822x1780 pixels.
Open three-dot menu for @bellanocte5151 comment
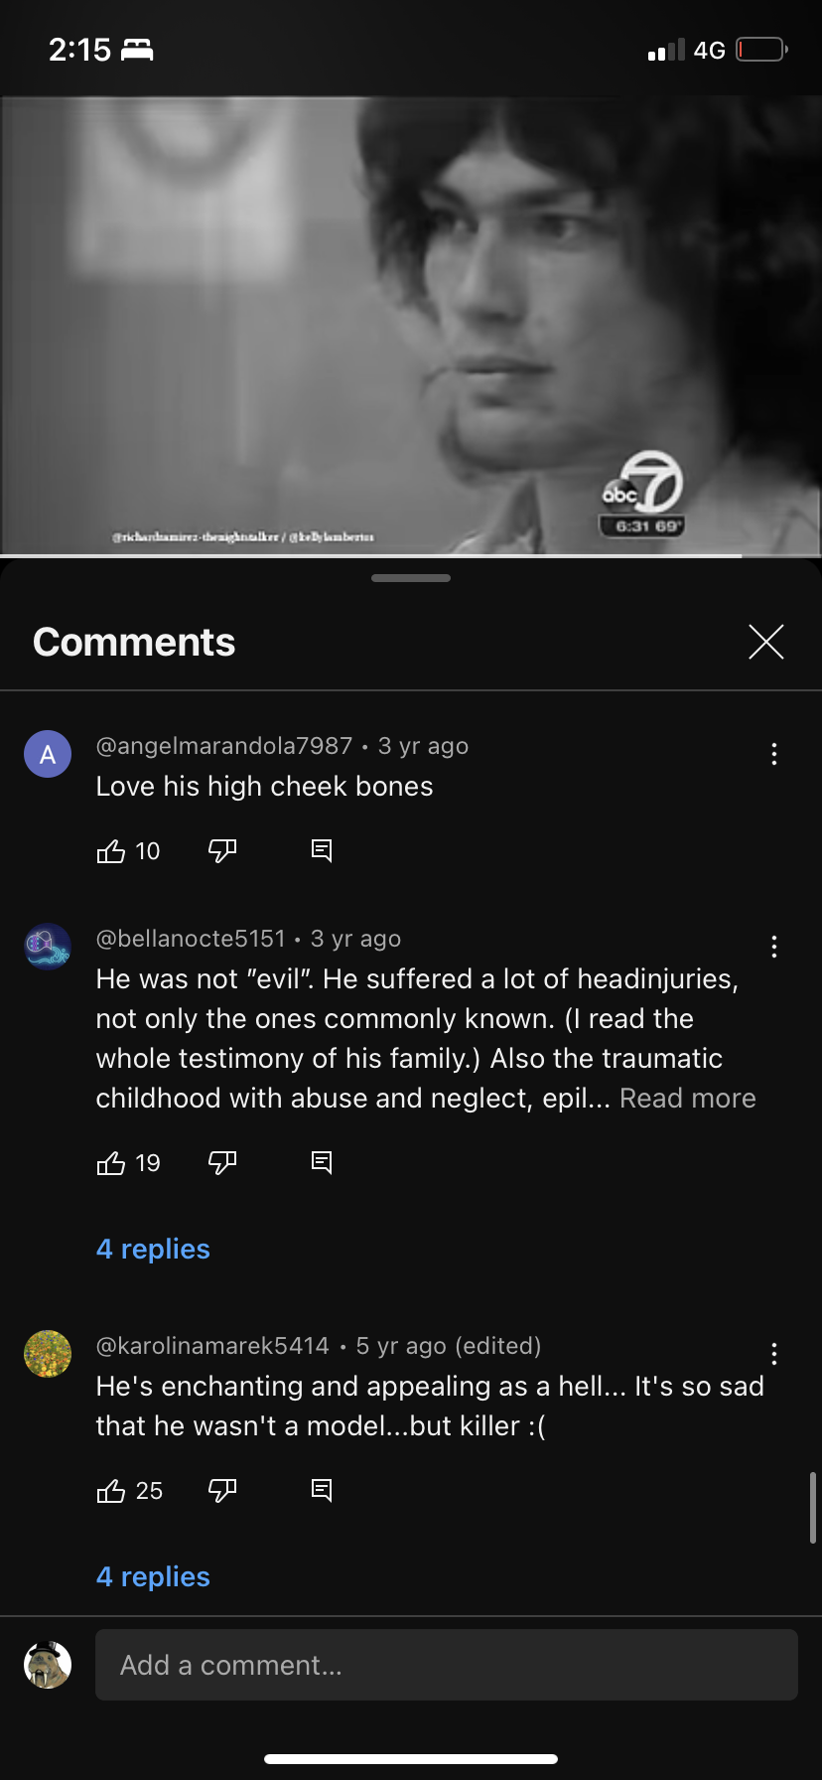click(x=774, y=947)
